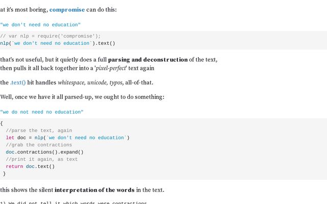Click the "We did not tell it which words" line
This screenshot has height=204, width=327.
point(74,203)
